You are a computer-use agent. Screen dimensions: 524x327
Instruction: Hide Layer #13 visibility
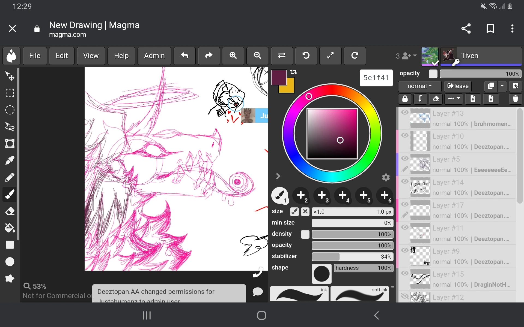click(405, 112)
